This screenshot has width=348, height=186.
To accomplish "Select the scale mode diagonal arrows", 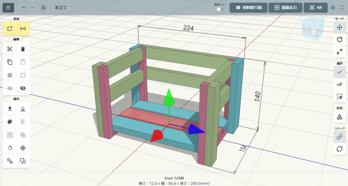I will [339, 52].
